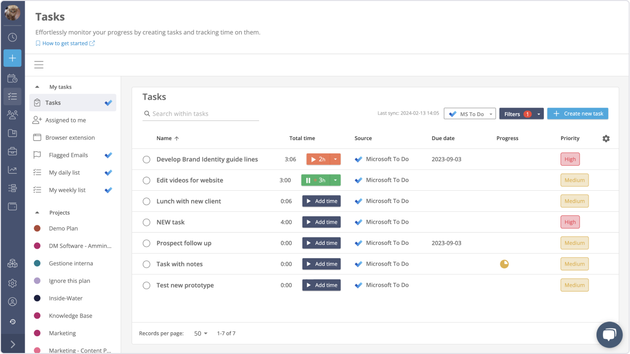Open My weekly list
The image size is (630, 354).
[68, 190]
